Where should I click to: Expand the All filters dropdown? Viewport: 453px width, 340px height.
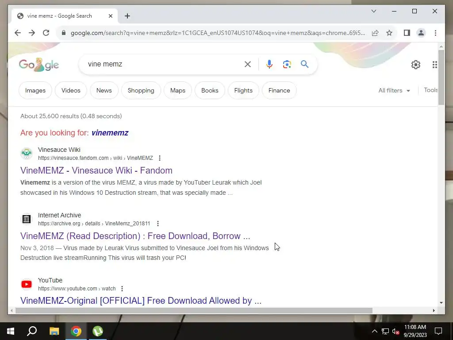(394, 90)
